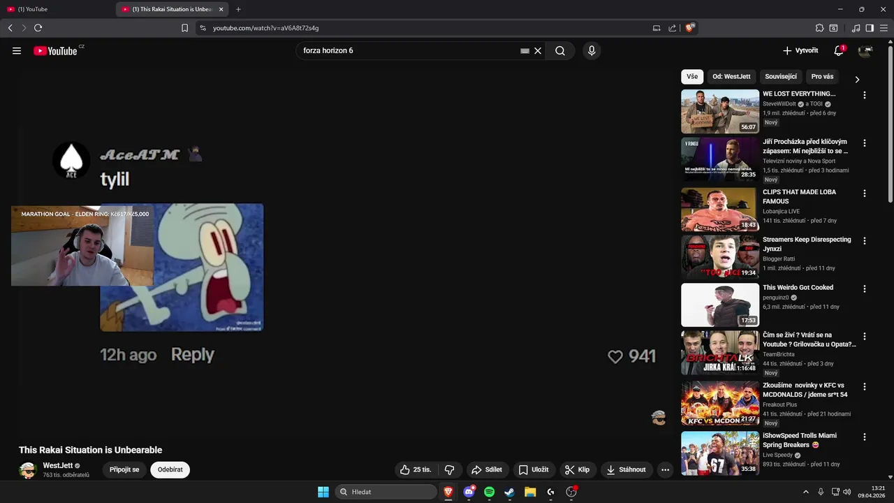Open browser extensions puzzle icon

pos(819,28)
